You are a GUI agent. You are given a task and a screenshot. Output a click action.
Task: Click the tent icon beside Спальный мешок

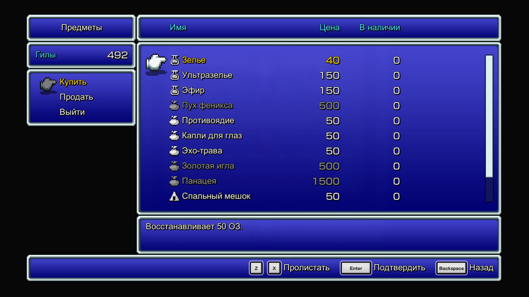(x=175, y=196)
